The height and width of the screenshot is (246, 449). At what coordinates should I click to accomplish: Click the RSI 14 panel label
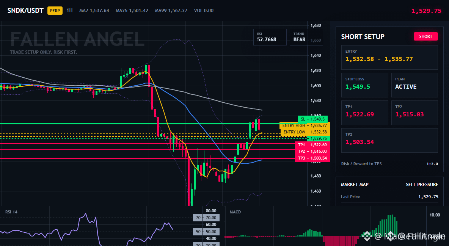click(x=11, y=212)
